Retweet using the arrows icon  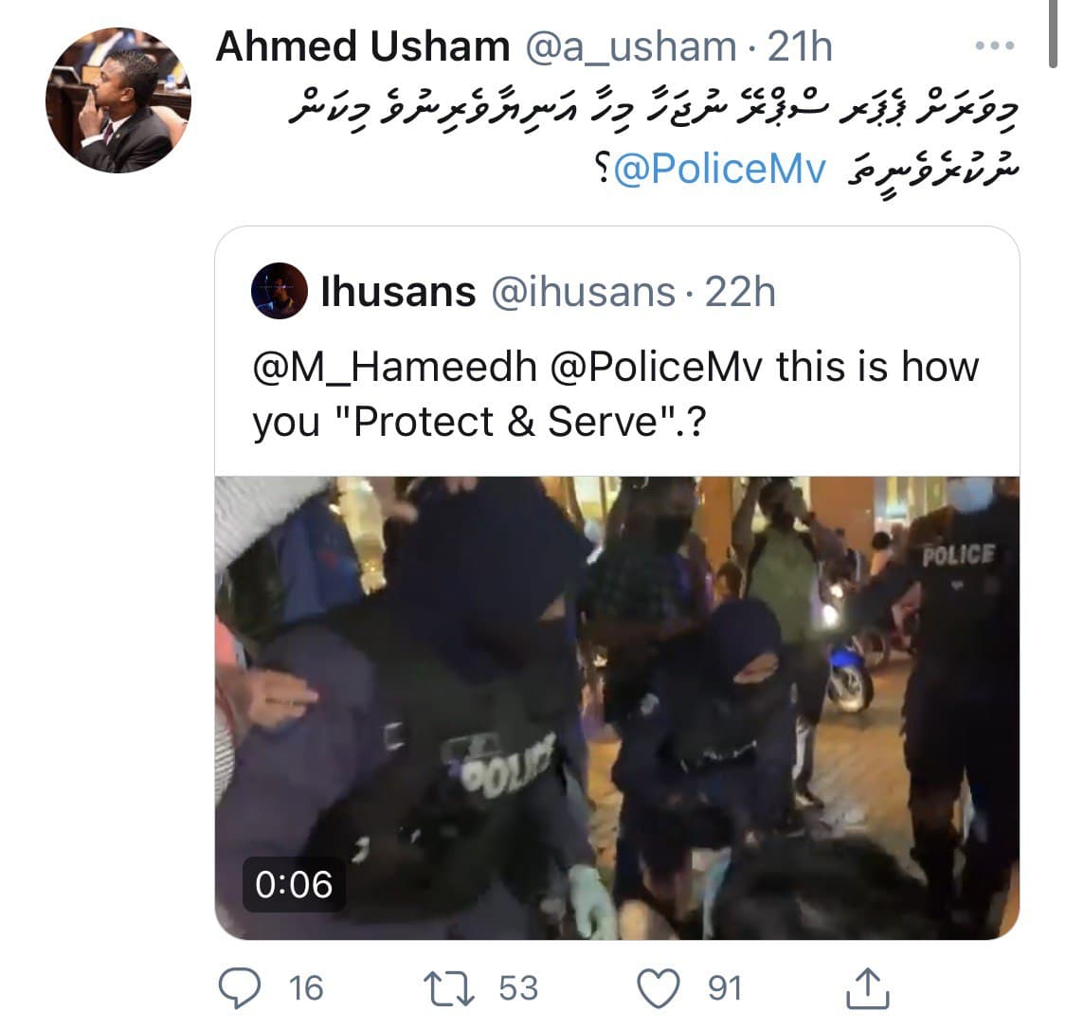pyautogui.click(x=449, y=988)
